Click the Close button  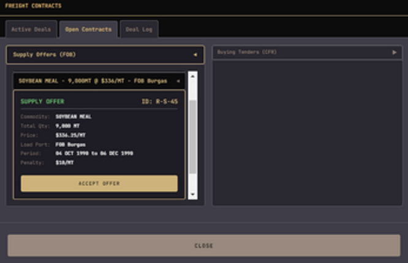[203, 245]
